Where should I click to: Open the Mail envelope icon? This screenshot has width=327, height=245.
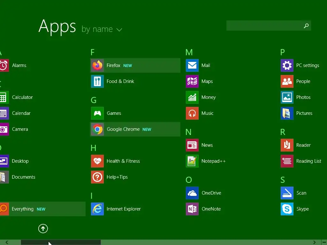[192, 65]
